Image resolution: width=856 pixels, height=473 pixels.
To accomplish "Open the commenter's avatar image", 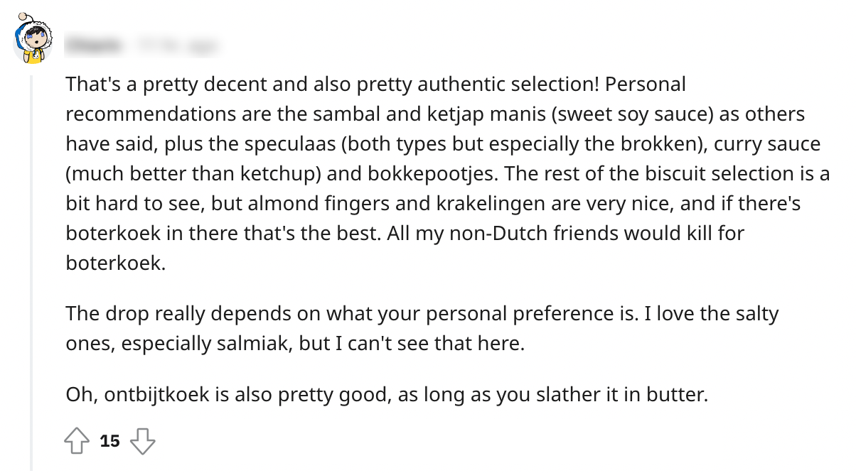I will [33, 43].
